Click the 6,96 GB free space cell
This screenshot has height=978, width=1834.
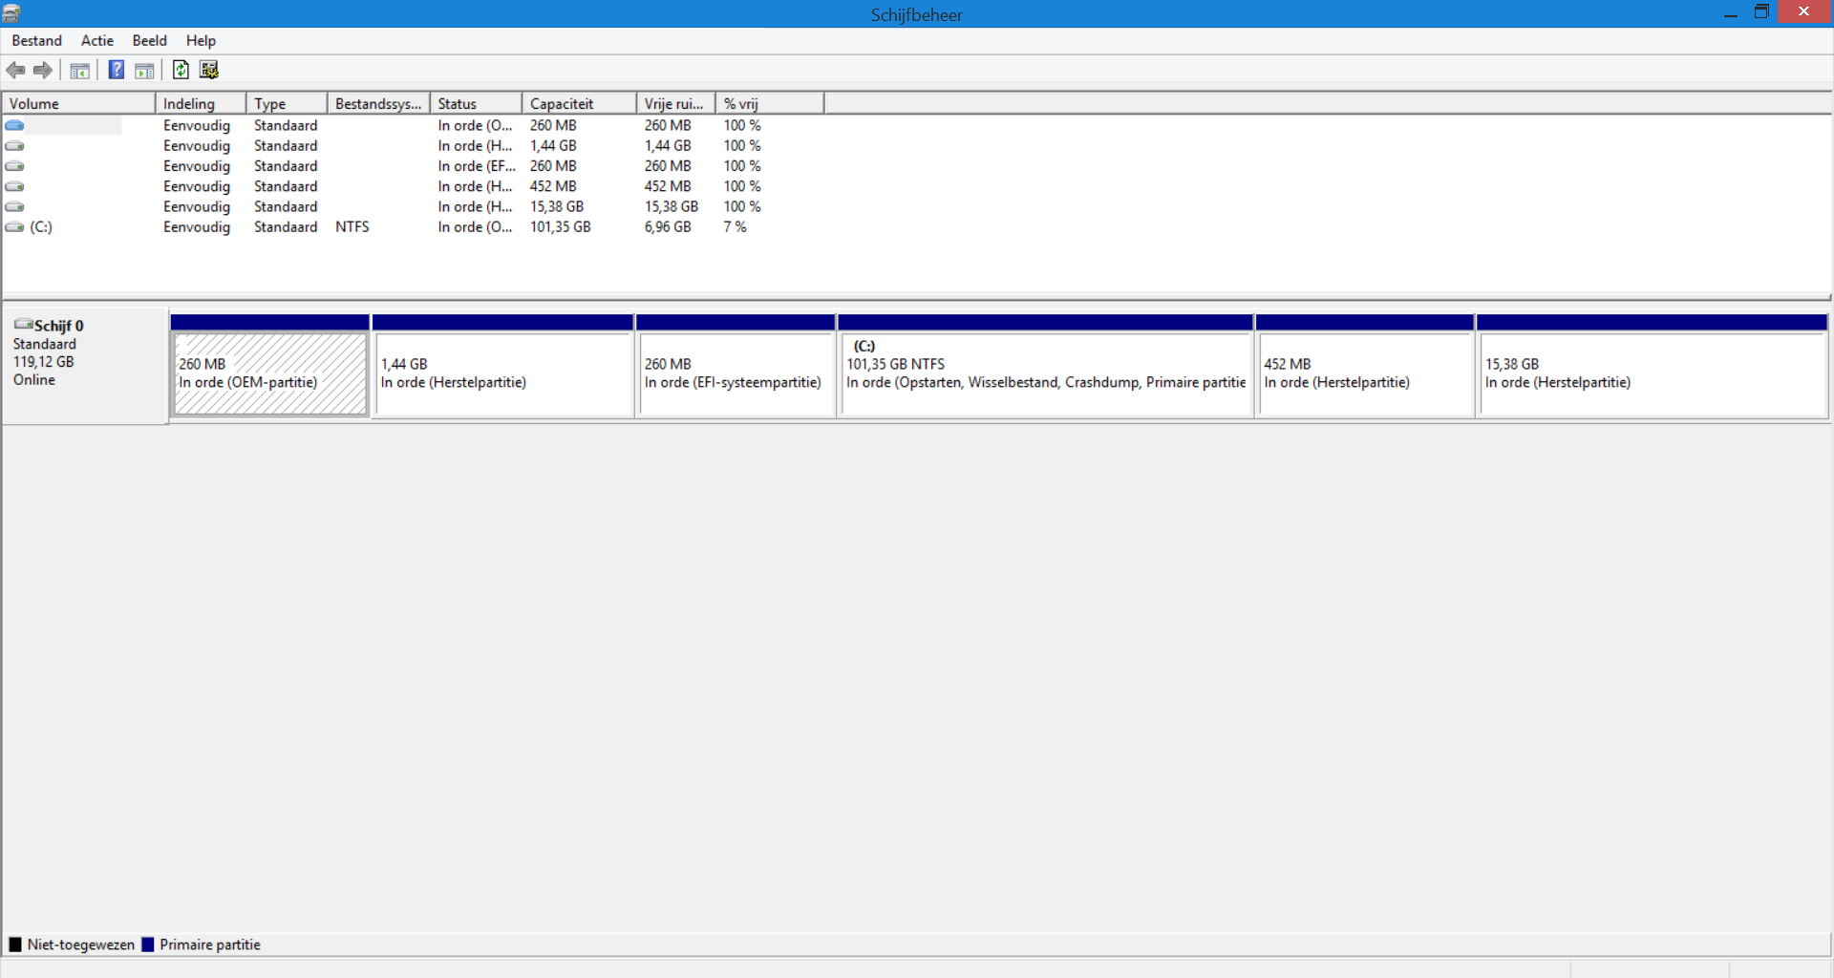[x=668, y=227]
